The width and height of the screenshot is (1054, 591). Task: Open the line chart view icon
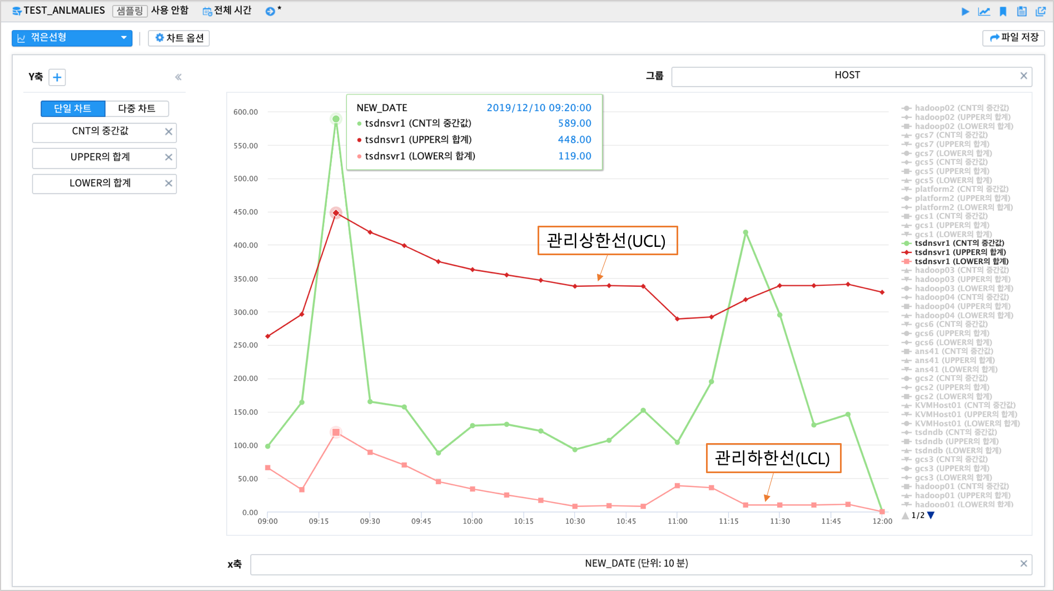coord(984,11)
